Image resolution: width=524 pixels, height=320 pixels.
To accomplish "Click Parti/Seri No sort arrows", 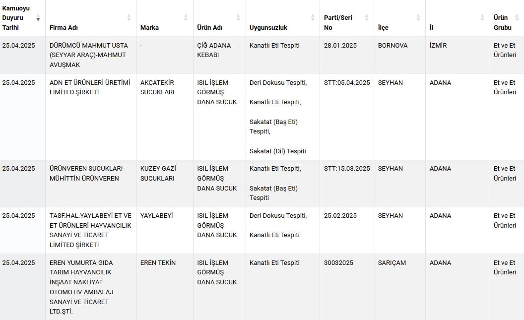I will [367, 18].
